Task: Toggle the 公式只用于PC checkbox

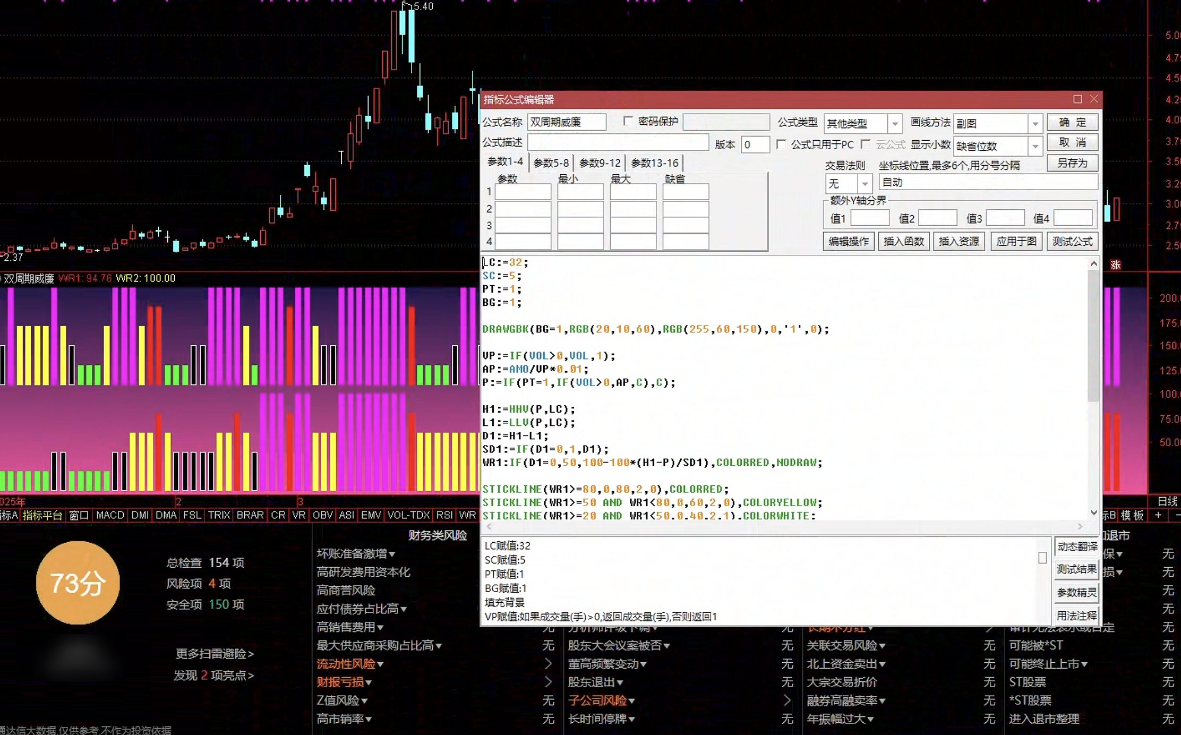Action: tap(781, 144)
